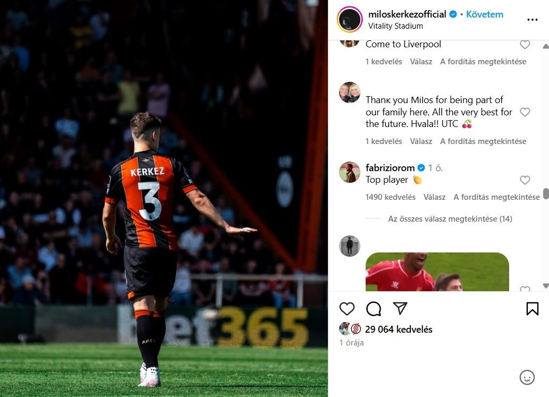Screen dimensions: 549x397
Task: Reply to the 'Top player' comment via Válasz
Action: pos(434,197)
